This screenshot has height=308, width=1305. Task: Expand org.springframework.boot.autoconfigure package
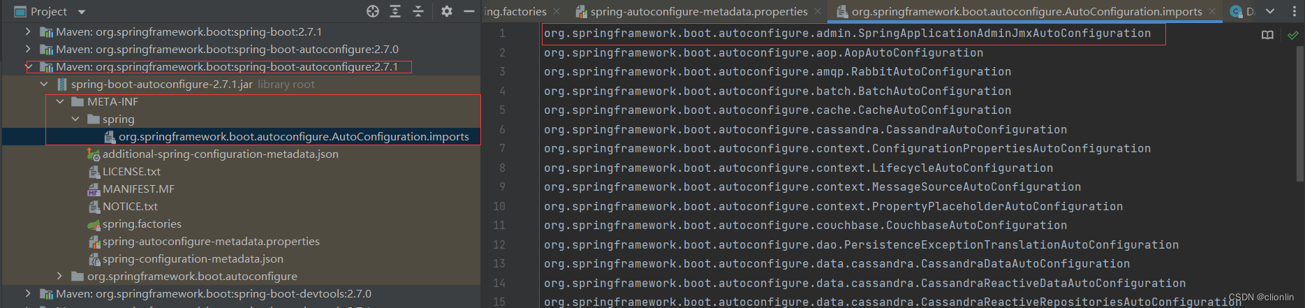coord(60,276)
